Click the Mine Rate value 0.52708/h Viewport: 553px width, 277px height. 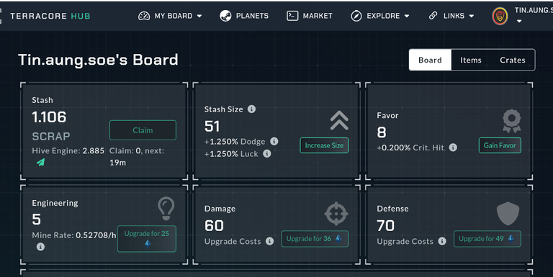point(96,235)
